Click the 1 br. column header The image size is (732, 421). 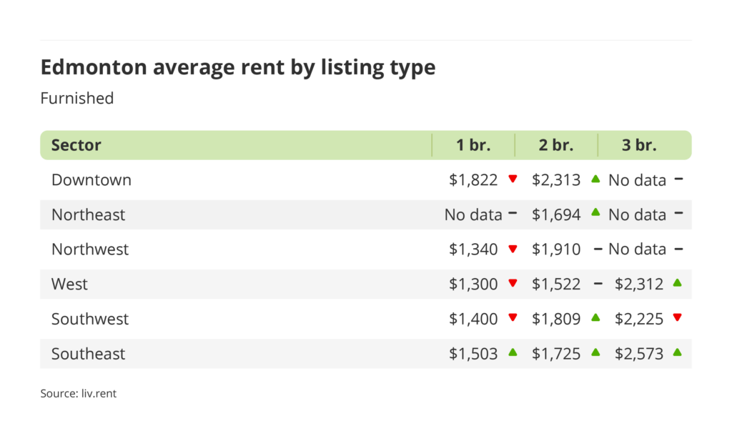click(473, 145)
